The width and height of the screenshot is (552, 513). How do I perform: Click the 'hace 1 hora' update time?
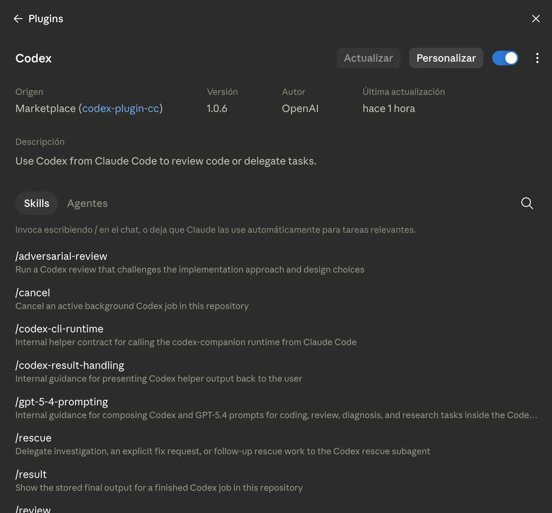pos(389,108)
